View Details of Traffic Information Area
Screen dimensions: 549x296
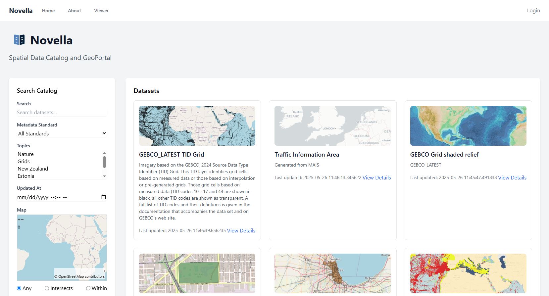376,178
